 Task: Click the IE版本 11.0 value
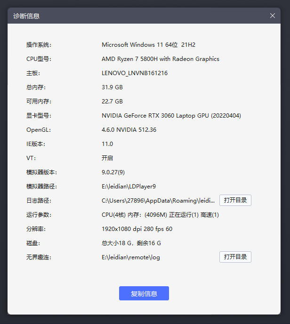tap(107, 144)
